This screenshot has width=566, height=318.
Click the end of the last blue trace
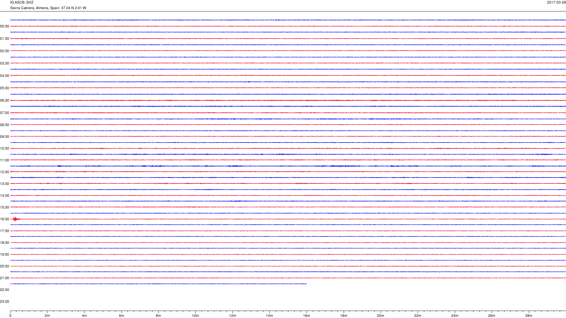(x=306, y=284)
